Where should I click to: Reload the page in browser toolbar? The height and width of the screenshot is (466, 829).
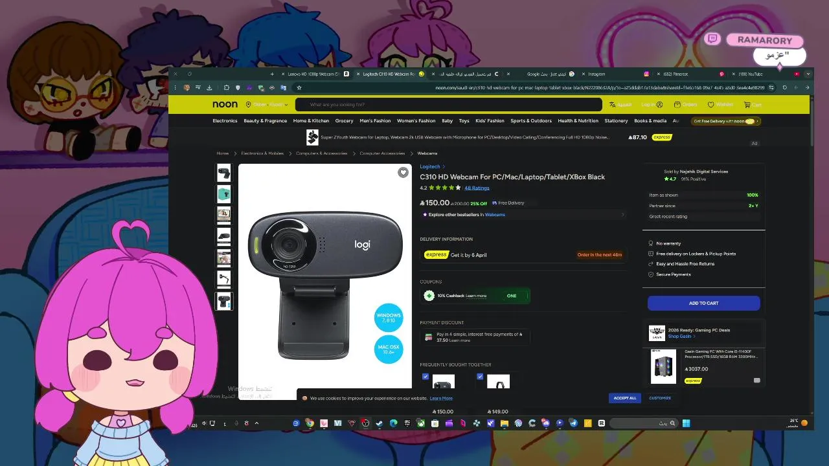pyautogui.click(x=784, y=87)
